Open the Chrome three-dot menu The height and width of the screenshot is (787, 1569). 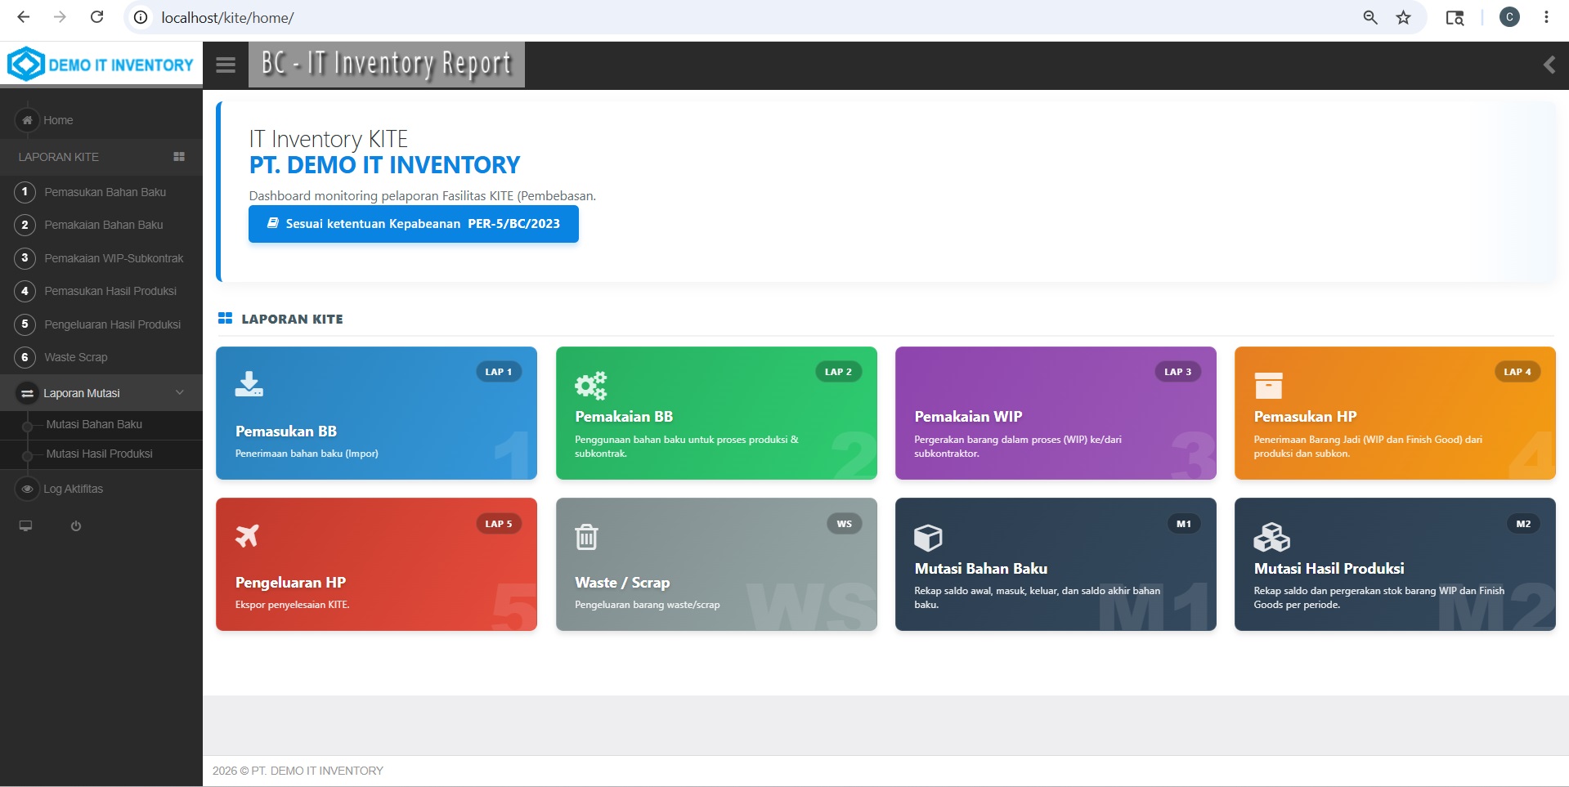pos(1546,17)
